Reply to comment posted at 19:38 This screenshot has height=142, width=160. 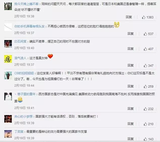[x=129, y=17]
